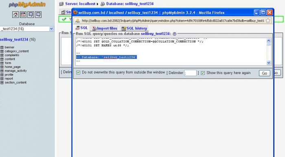285x157 pixels.
Task: Open Database: sellbuy_test1234 breadcrumb link
Action: 130,4
